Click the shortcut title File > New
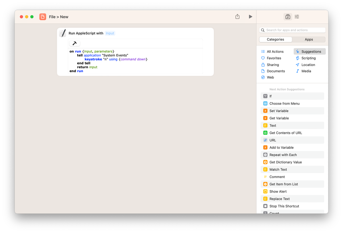The width and height of the screenshot is (343, 233). coord(59,17)
